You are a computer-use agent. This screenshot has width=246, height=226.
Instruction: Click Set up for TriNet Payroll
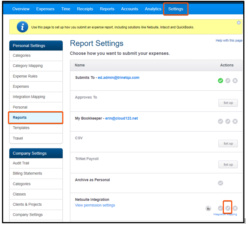(228, 164)
